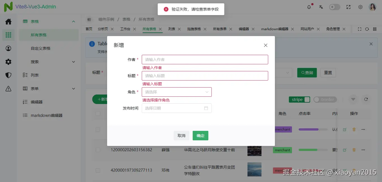The image size is (382, 182).
Task: Refresh the current tab page icon
Action: point(367,29)
